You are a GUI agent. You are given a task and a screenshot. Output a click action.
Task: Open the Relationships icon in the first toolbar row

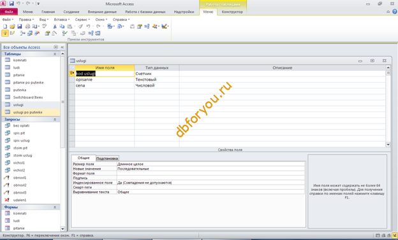(147, 26)
